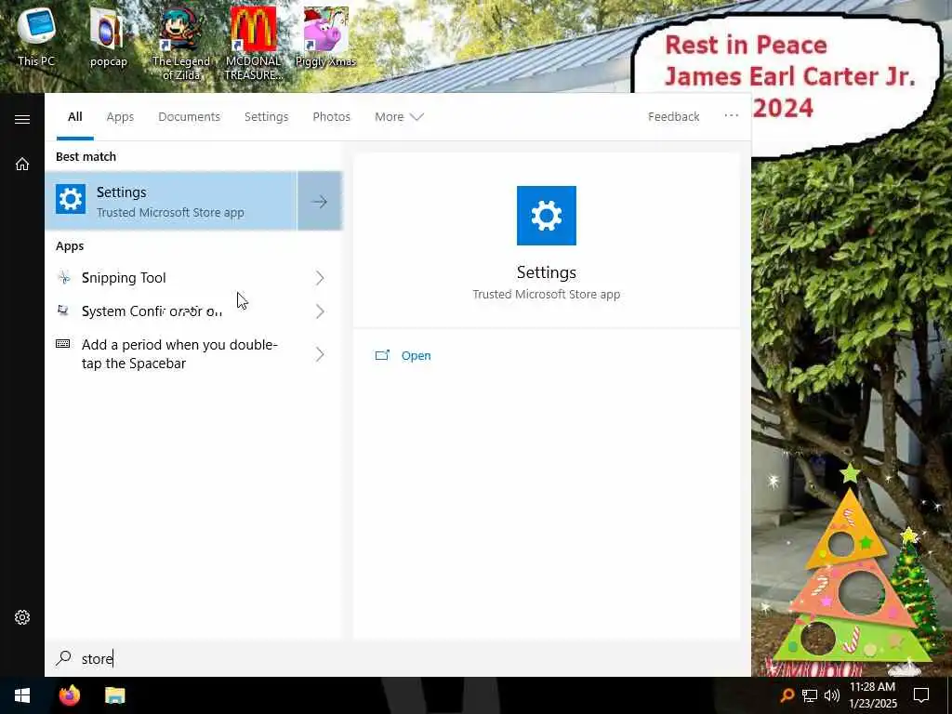Click the keyboard icon beside spacebar setting
The height and width of the screenshot is (714, 952).
(x=62, y=344)
